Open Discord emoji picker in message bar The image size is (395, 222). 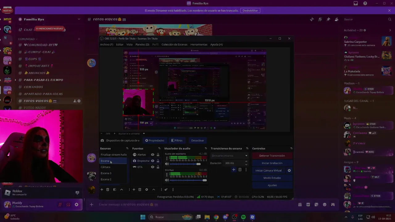point(325,204)
